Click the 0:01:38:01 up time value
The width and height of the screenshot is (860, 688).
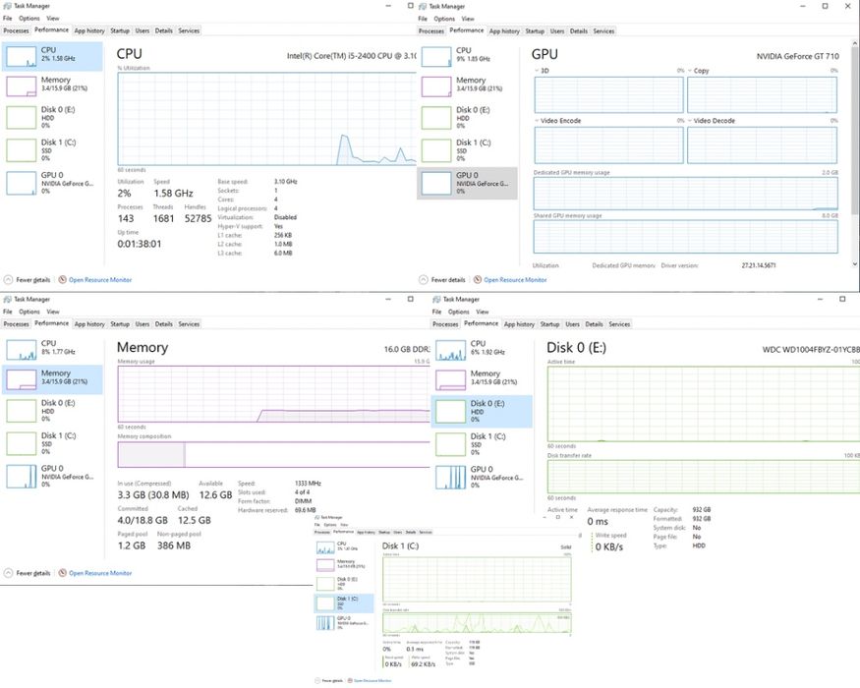pos(140,244)
